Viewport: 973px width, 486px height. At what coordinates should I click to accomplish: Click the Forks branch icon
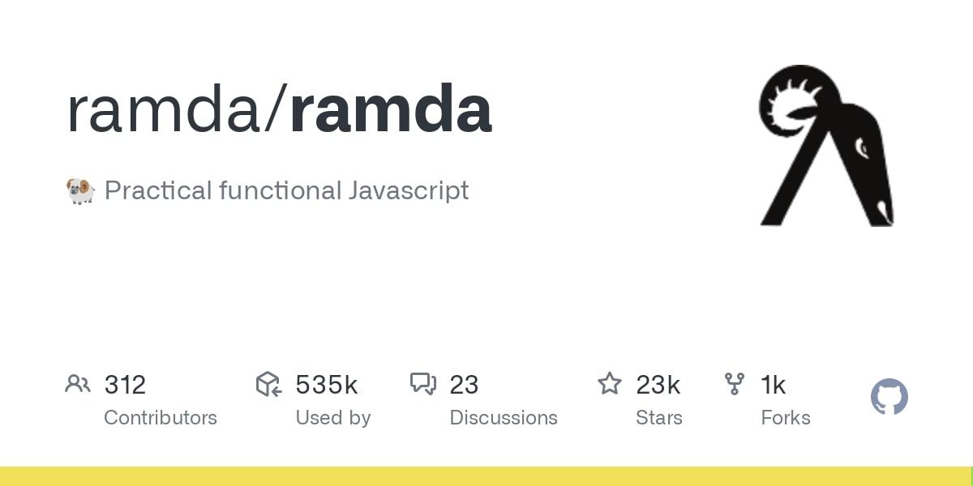[x=735, y=384]
